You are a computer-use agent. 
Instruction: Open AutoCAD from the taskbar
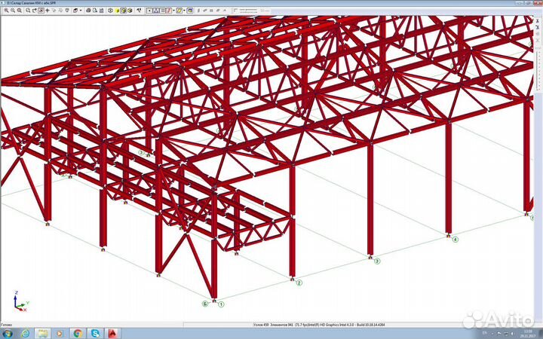pyautogui.click(x=112, y=333)
